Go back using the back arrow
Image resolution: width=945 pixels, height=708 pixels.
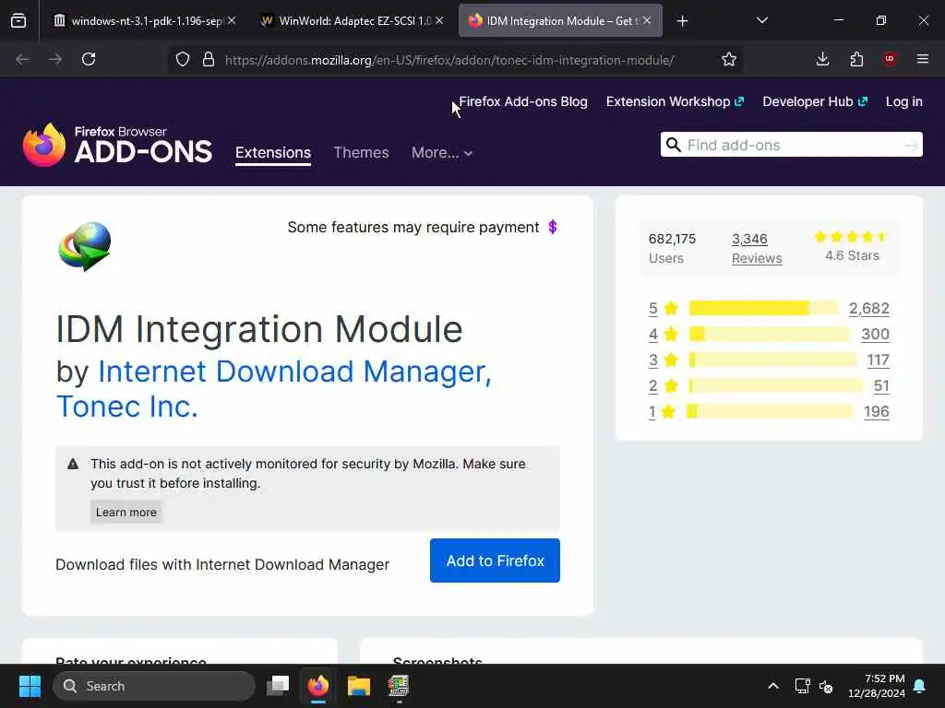(22, 59)
